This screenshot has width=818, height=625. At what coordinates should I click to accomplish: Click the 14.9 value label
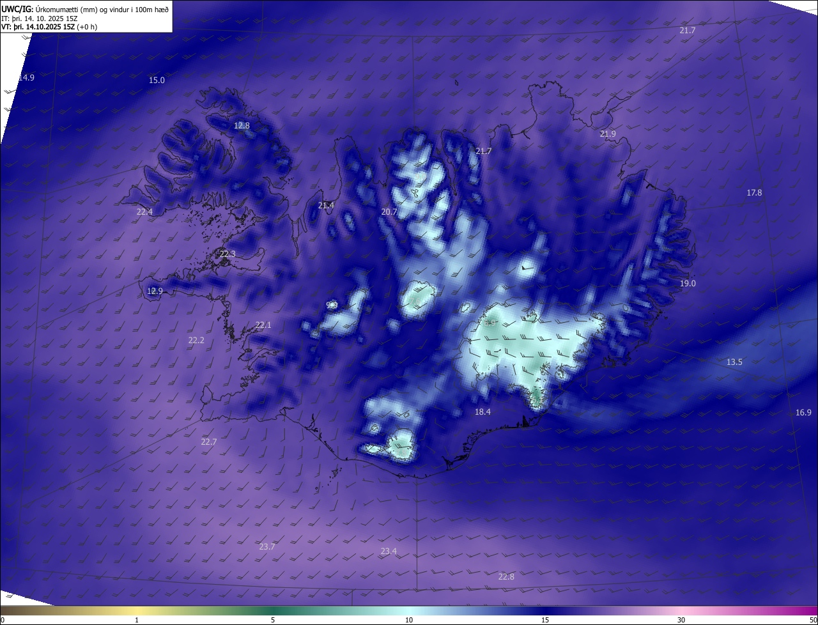pyautogui.click(x=26, y=77)
